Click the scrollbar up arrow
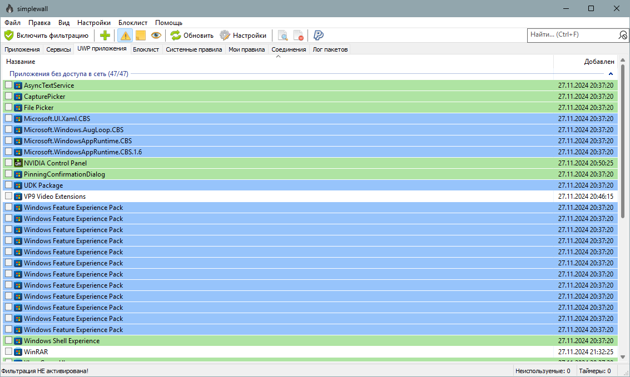 pyautogui.click(x=623, y=60)
